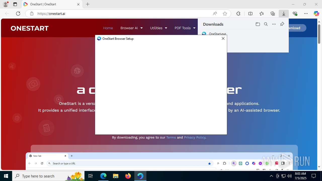Add this page to favorites star

point(225,14)
